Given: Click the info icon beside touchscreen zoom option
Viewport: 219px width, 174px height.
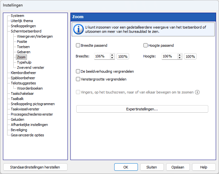Looking at the screenshot, I should tap(197, 92).
